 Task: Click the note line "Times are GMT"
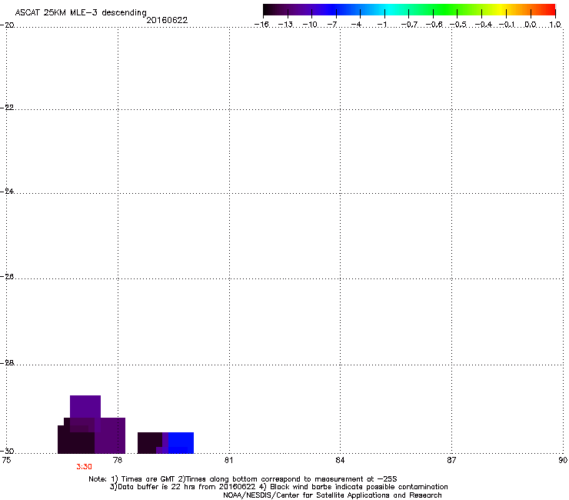point(148,479)
